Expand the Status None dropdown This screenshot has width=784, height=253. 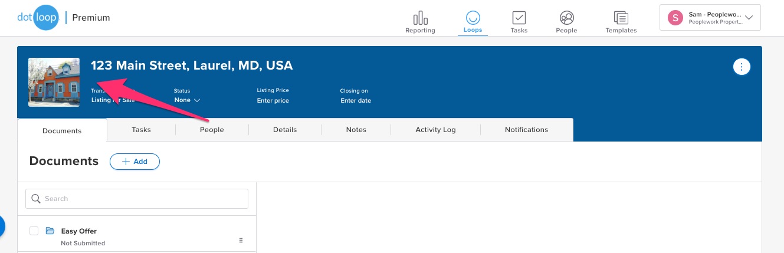[187, 100]
